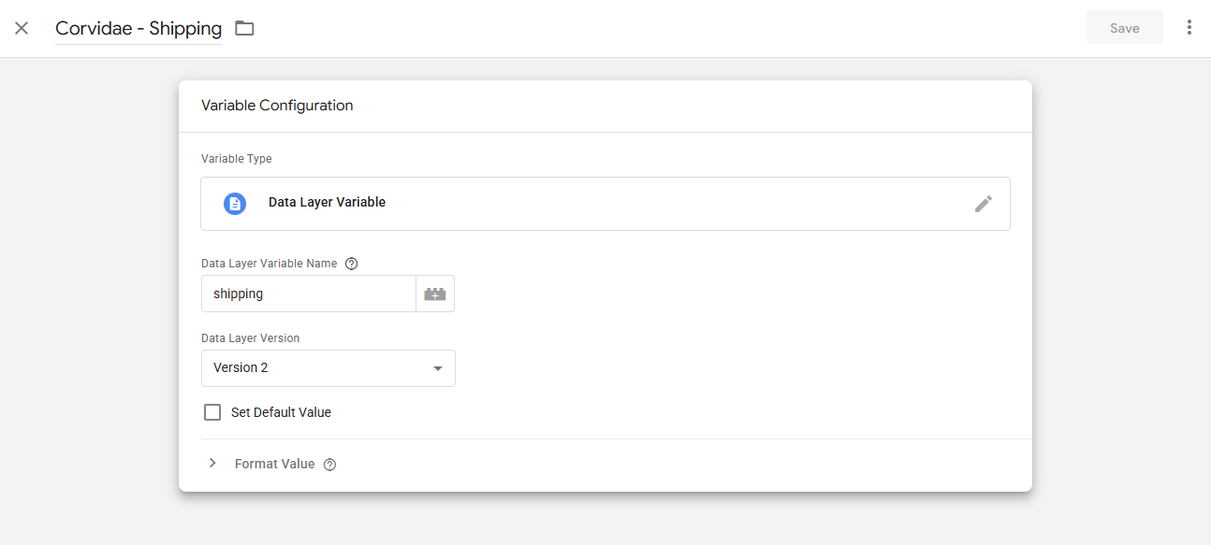
Task: Open the folder icon beside the title
Action: click(244, 28)
